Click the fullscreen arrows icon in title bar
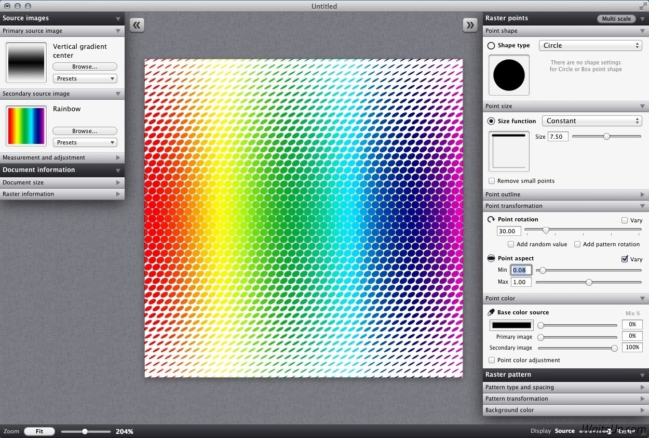The image size is (649, 438). click(x=642, y=6)
